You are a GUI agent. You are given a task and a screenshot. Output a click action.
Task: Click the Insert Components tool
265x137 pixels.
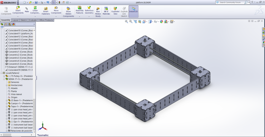(18, 10)
